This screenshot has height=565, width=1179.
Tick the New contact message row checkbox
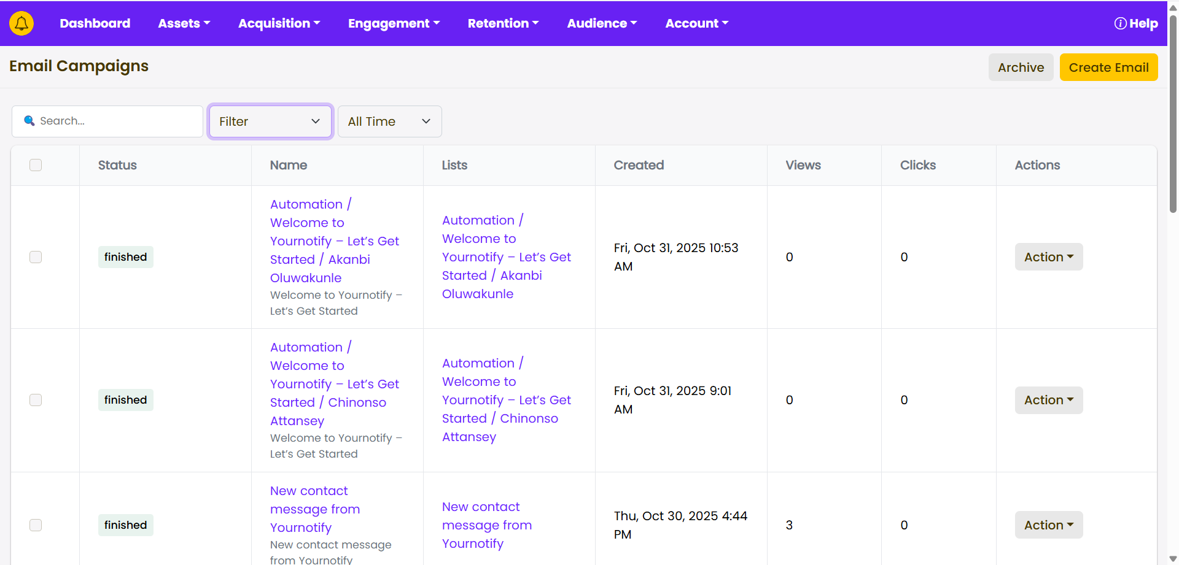tap(36, 525)
